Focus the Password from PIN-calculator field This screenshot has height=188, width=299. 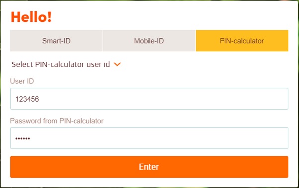coord(149,138)
